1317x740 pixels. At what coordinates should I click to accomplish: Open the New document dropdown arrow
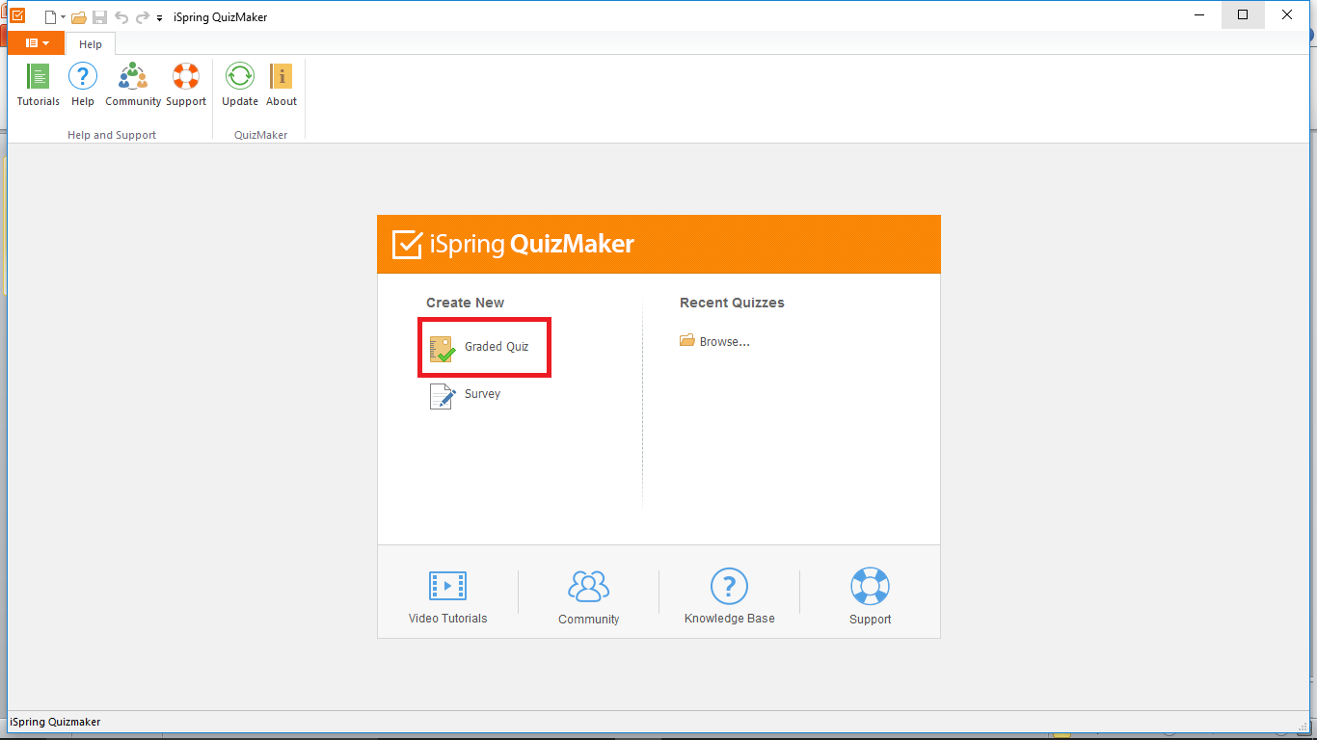point(64,17)
